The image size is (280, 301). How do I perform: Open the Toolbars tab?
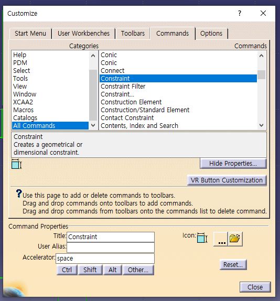tap(133, 34)
